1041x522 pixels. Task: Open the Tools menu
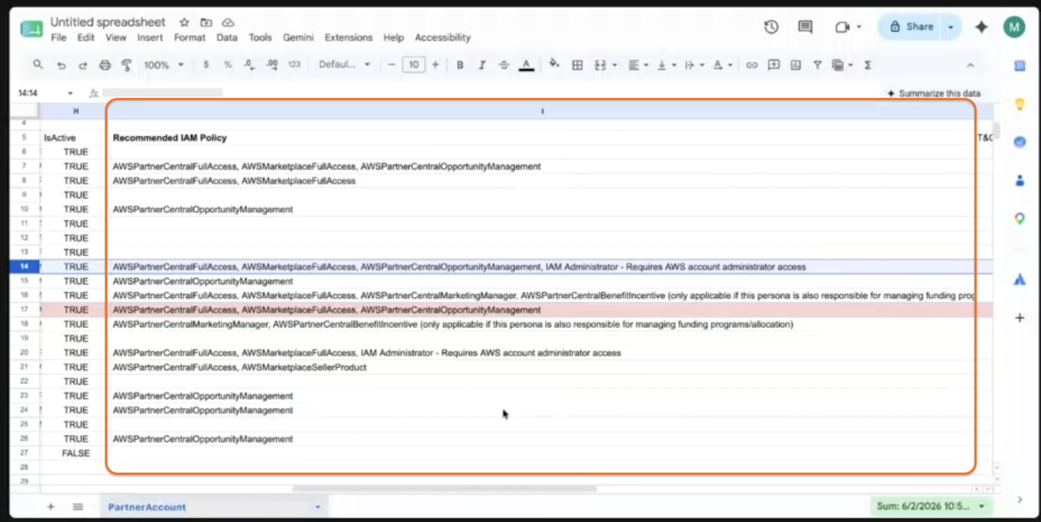pyautogui.click(x=260, y=38)
